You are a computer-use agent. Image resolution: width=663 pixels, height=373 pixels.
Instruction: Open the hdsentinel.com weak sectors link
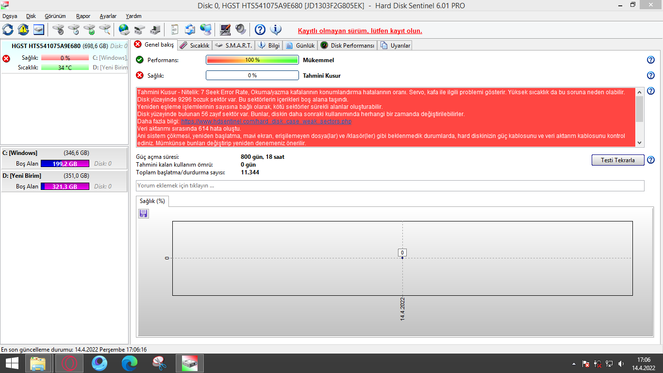[x=266, y=121]
